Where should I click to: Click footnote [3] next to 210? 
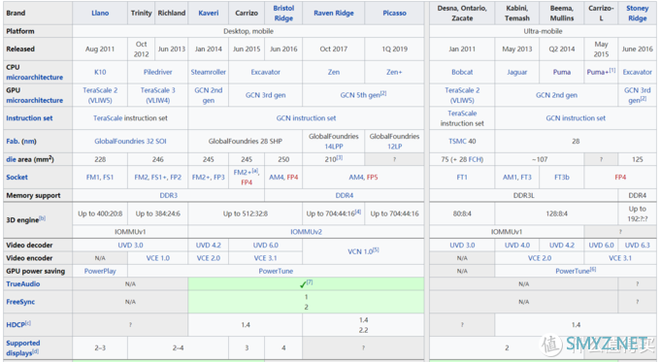340,157
